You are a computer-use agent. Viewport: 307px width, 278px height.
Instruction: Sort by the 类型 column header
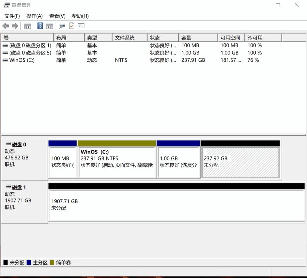98,38
